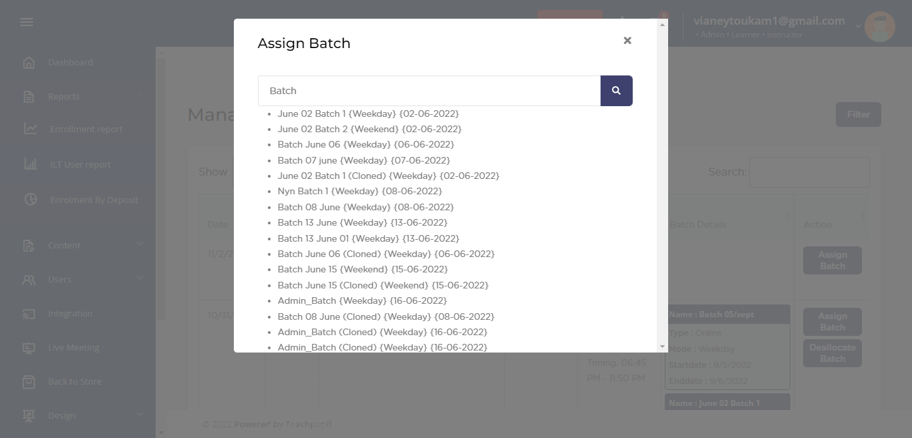The height and width of the screenshot is (438, 912).
Task: Click the Enrollment report chart icon
Action: coord(31,129)
